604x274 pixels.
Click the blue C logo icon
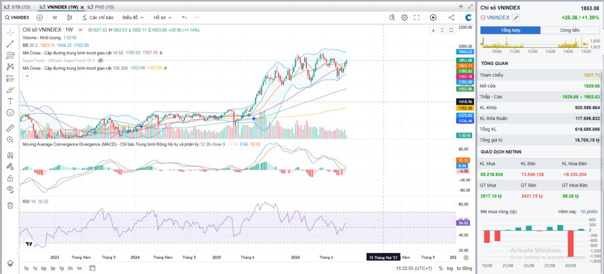[468, 17]
